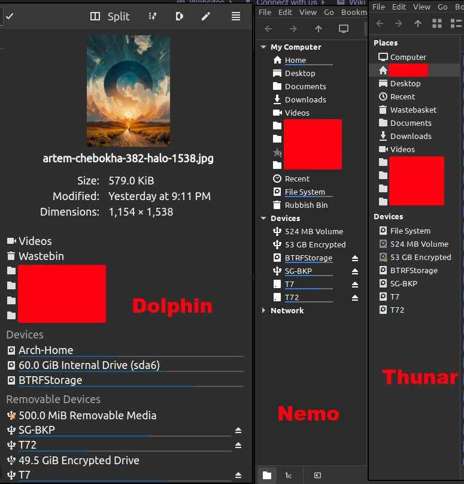Screen dimensions: 464x484
Task: Open Thunar's File menu
Action: click(378, 7)
